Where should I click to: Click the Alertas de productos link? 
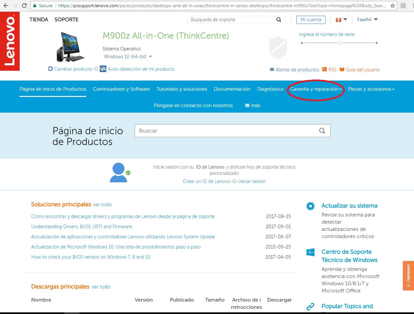click(297, 70)
